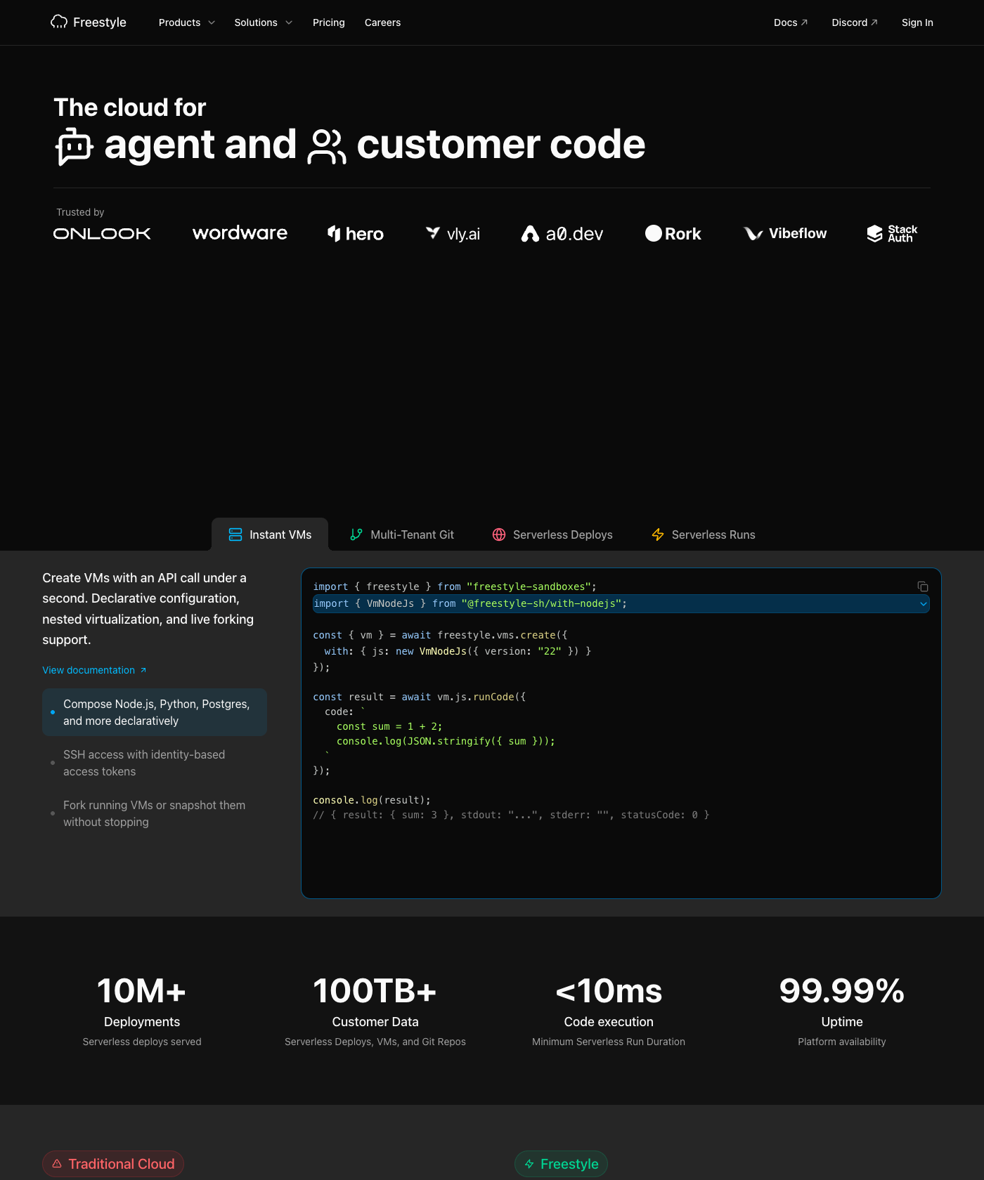Go to the Pricing page
984x1180 pixels.
click(x=329, y=22)
